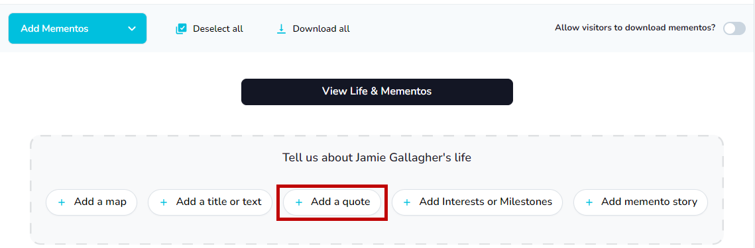Click the plus icon for Interests or Milestones
Viewport: 755px width, 248px height.
point(407,202)
